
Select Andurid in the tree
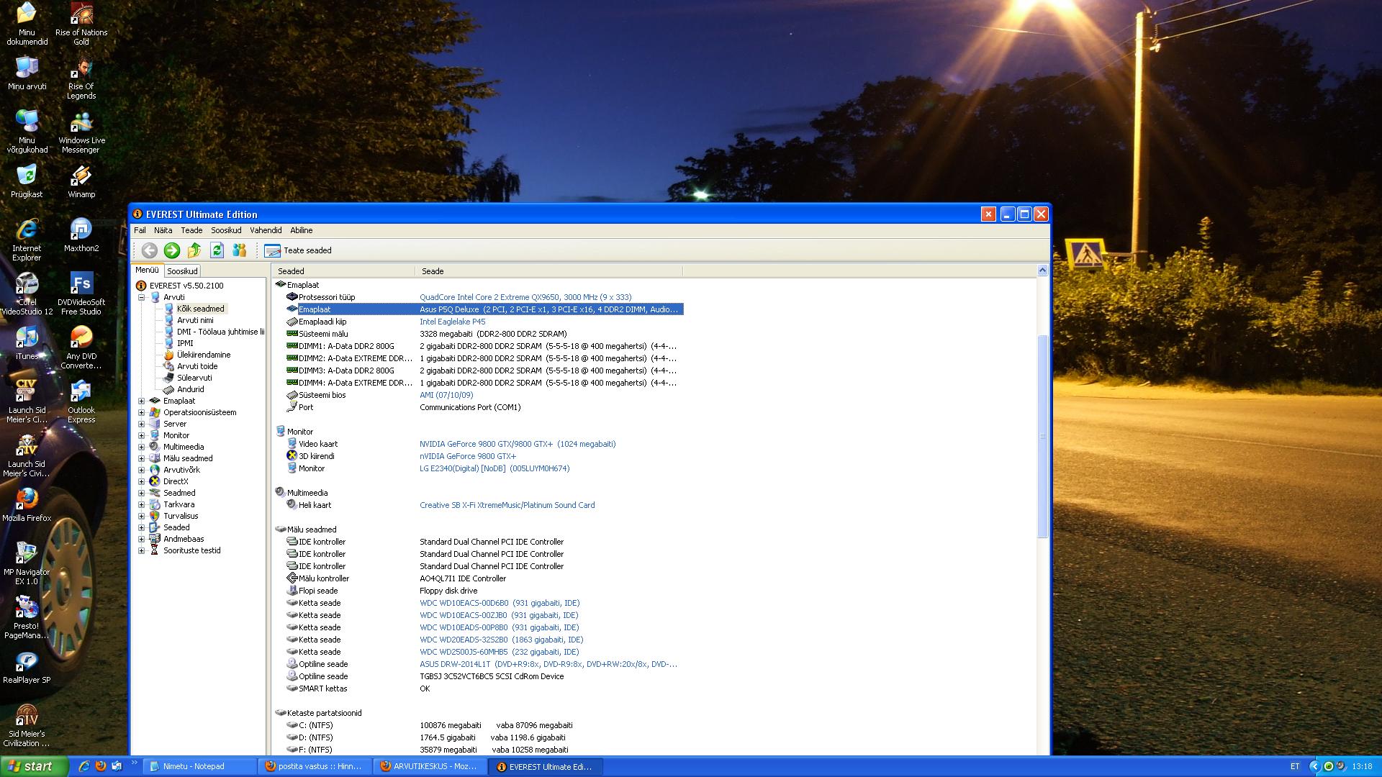tap(191, 389)
